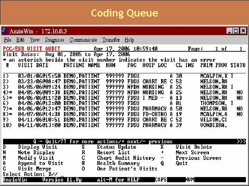Minimize the AnzioWin window
This screenshot has height=186, width=249.
(229, 31)
